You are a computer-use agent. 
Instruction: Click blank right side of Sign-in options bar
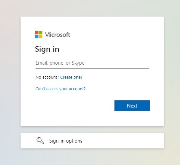coord(126,141)
